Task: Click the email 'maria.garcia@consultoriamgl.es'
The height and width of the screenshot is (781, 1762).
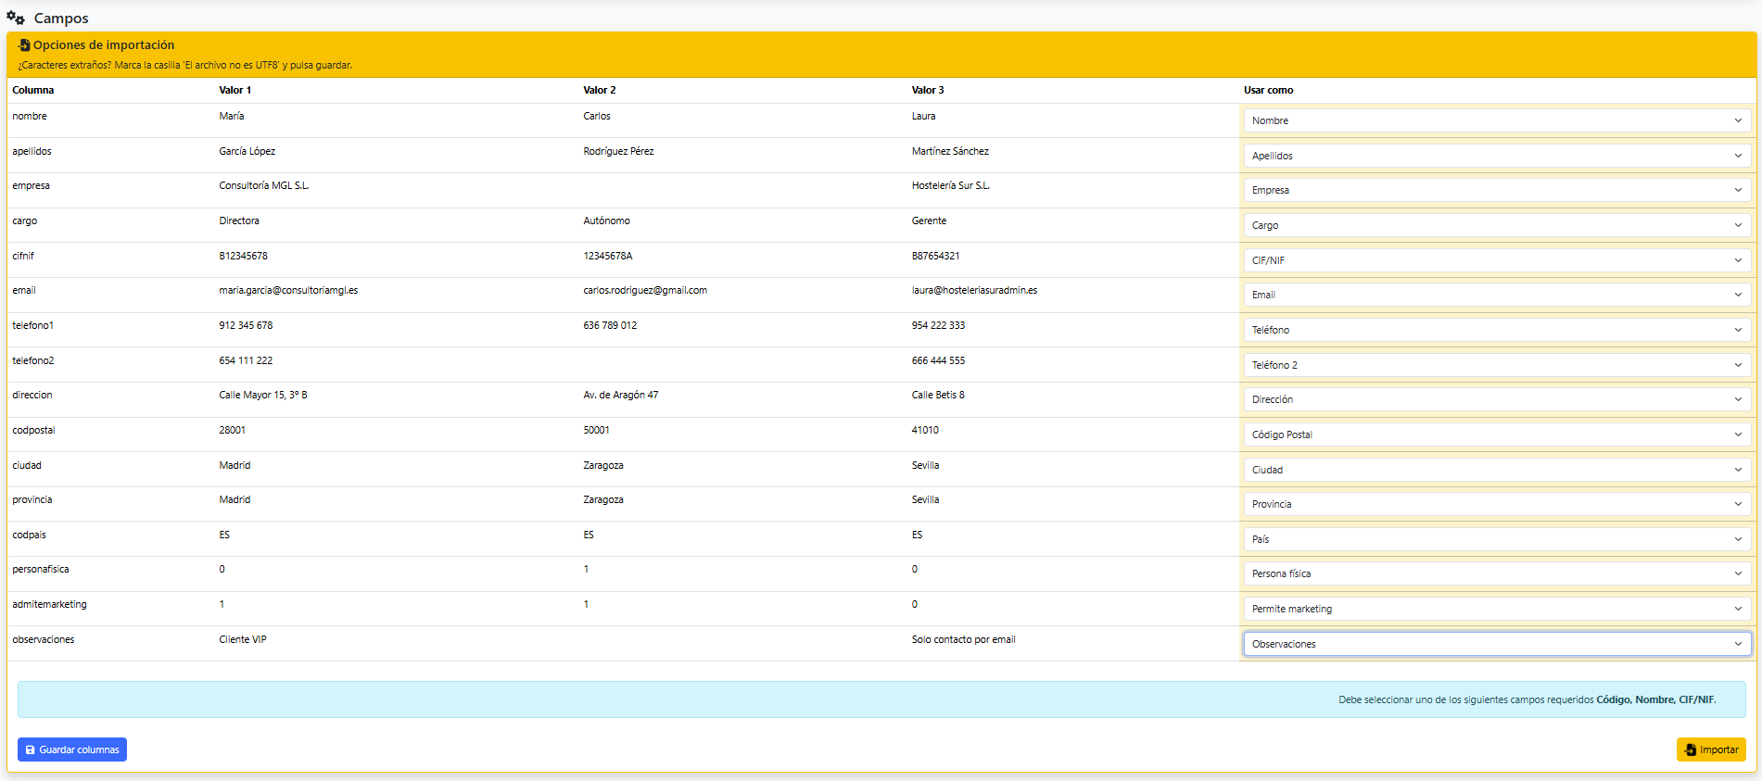Action: point(288,290)
